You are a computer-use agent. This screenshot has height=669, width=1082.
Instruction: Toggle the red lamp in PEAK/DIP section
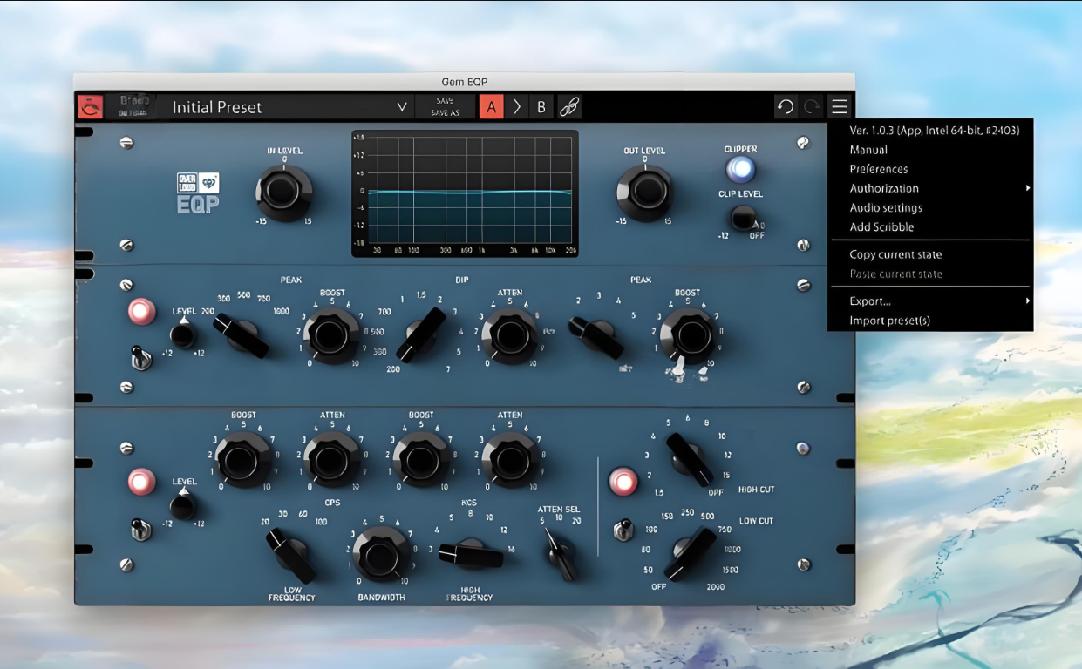pyautogui.click(x=141, y=312)
